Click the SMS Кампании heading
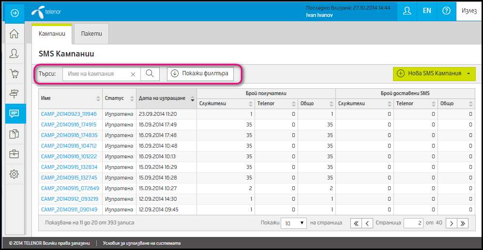Viewport: 483px width, 250px height. click(x=66, y=54)
